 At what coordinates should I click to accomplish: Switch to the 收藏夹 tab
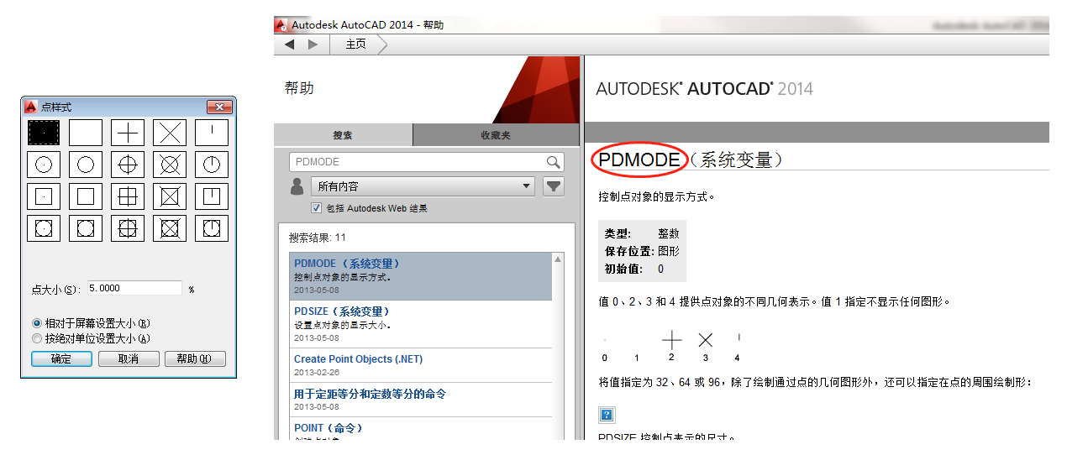496,135
